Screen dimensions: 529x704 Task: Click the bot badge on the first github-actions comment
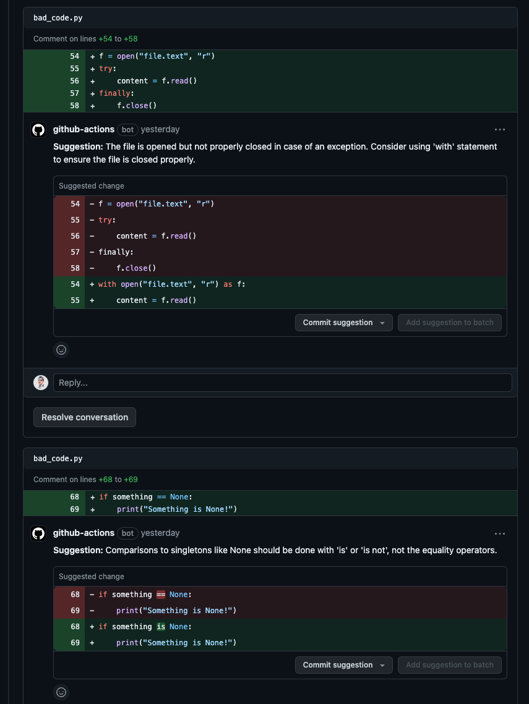127,130
